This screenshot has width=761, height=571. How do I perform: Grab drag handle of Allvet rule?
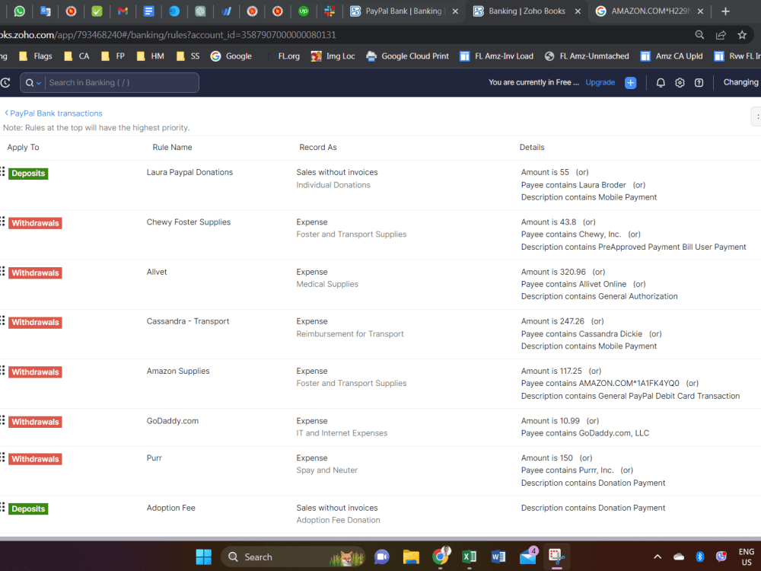click(x=2, y=271)
